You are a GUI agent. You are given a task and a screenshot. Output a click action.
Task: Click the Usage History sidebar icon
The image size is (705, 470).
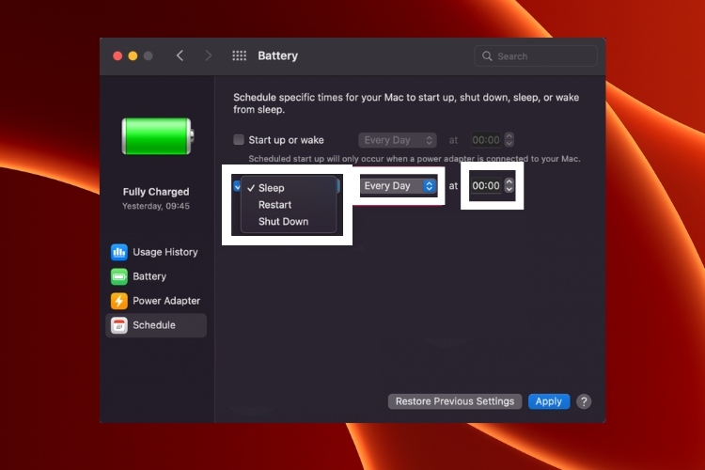[118, 252]
